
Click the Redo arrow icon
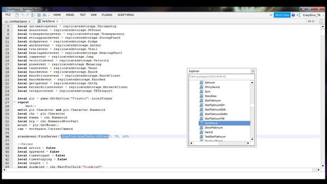(28, 15)
